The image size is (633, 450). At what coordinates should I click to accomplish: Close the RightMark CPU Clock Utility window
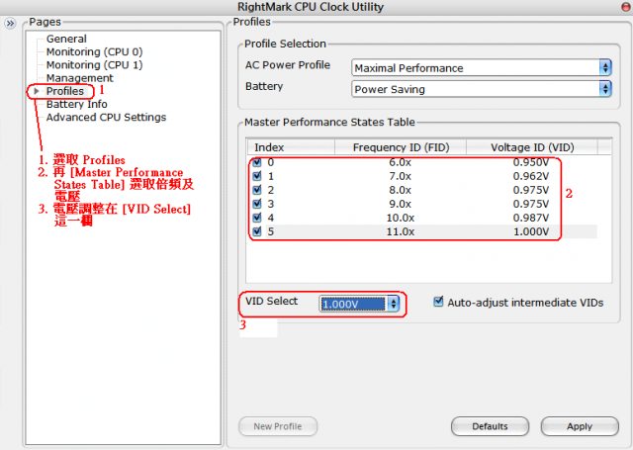point(626,7)
